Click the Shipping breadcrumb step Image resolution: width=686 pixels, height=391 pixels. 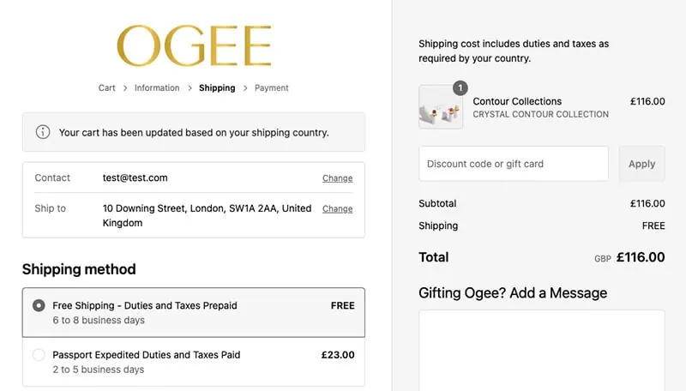217,88
